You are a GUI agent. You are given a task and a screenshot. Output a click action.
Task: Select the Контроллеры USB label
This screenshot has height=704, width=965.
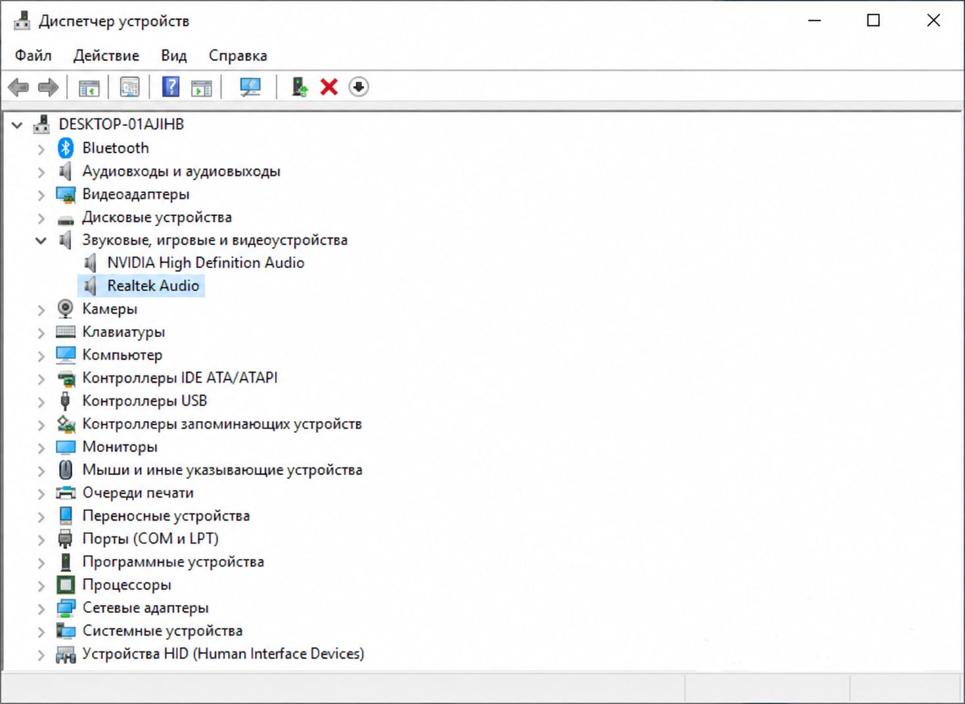(x=145, y=400)
